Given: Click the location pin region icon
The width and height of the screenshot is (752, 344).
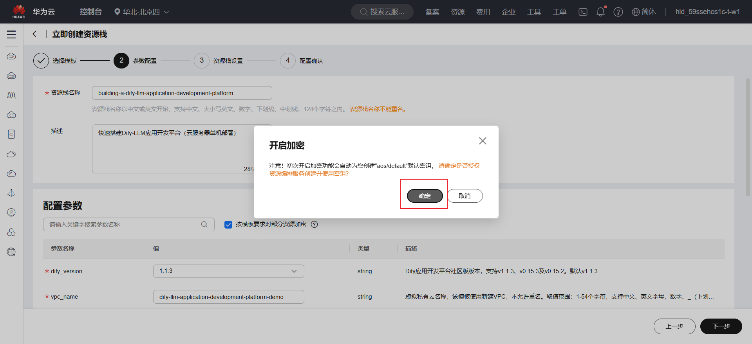Looking at the screenshot, I should (117, 12).
